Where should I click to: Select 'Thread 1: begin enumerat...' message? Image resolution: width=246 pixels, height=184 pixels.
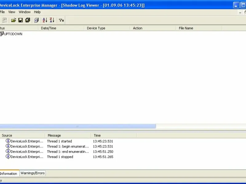click(x=68, y=146)
